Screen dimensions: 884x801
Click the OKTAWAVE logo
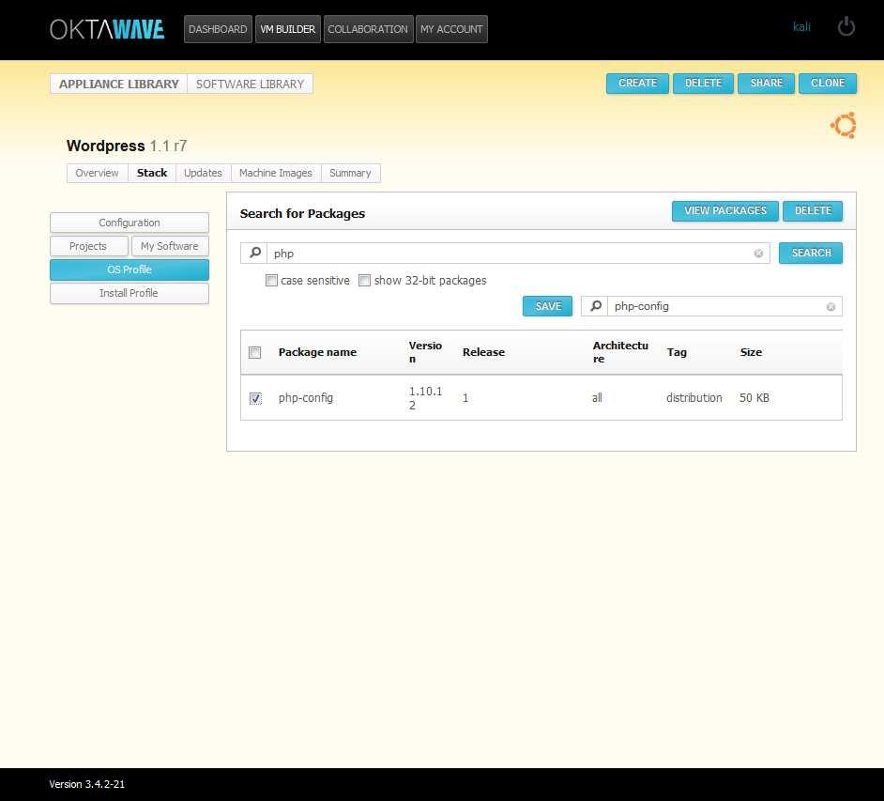[x=107, y=29]
